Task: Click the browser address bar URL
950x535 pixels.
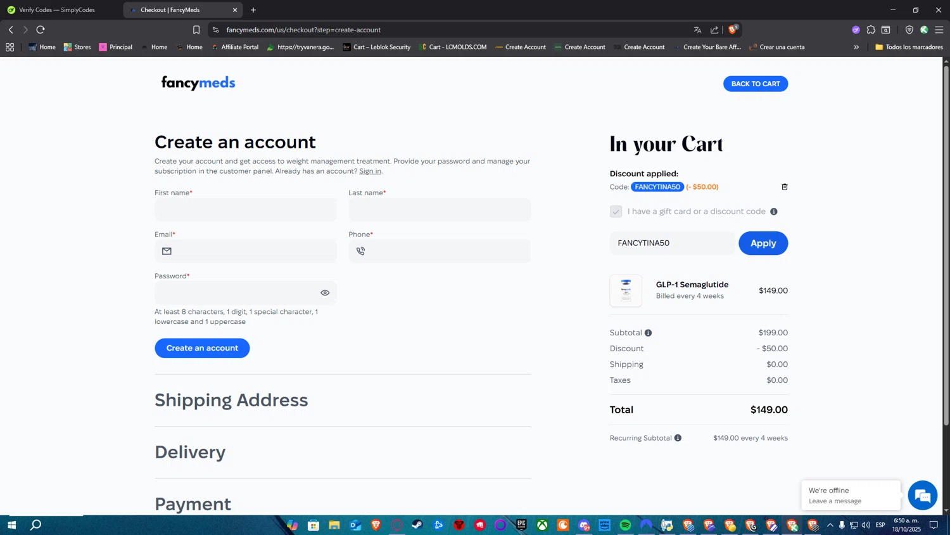Action: point(303,30)
